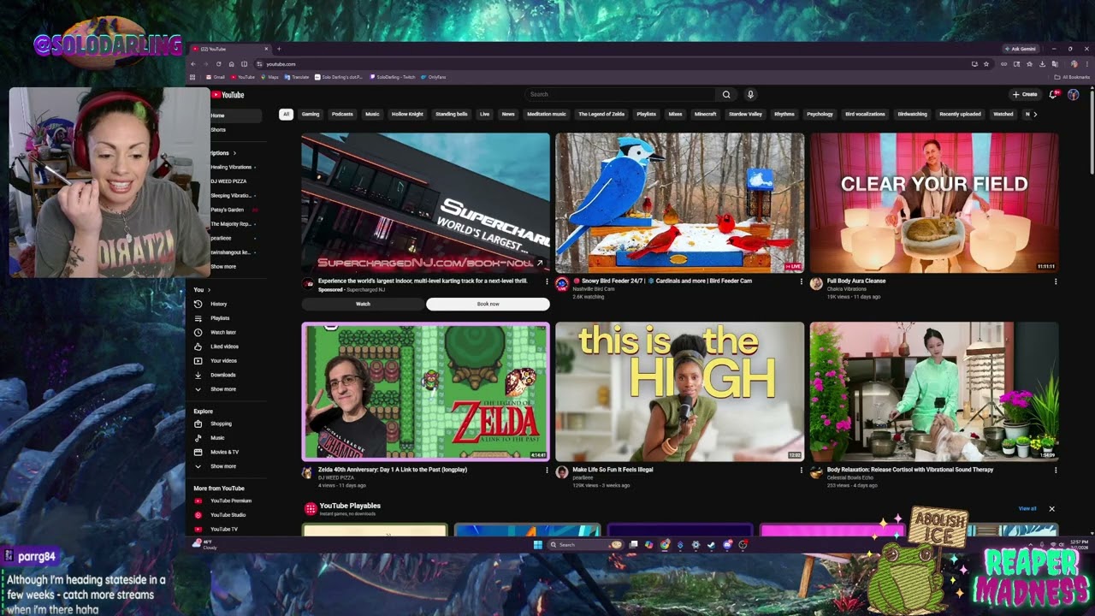Screen dimensions: 1095x616
Task: Start voice search with the microphone icon
Action: click(750, 94)
